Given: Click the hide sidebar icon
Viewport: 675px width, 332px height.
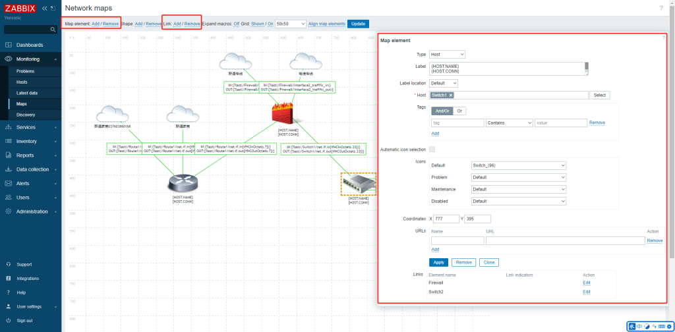Looking at the screenshot, I should [x=53, y=8].
